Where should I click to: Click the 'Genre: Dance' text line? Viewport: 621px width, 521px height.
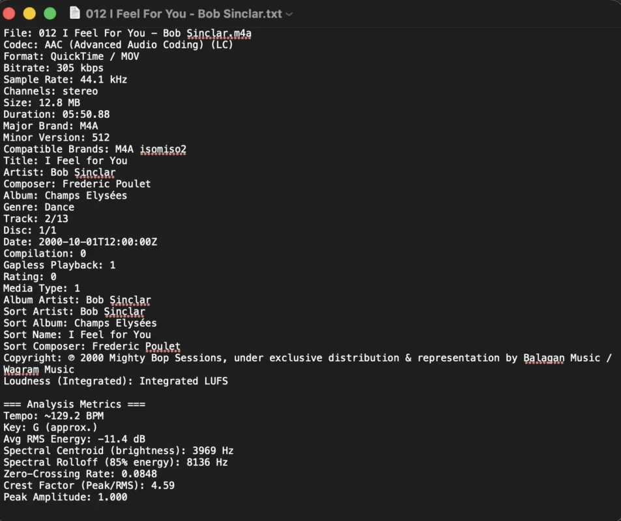click(39, 207)
